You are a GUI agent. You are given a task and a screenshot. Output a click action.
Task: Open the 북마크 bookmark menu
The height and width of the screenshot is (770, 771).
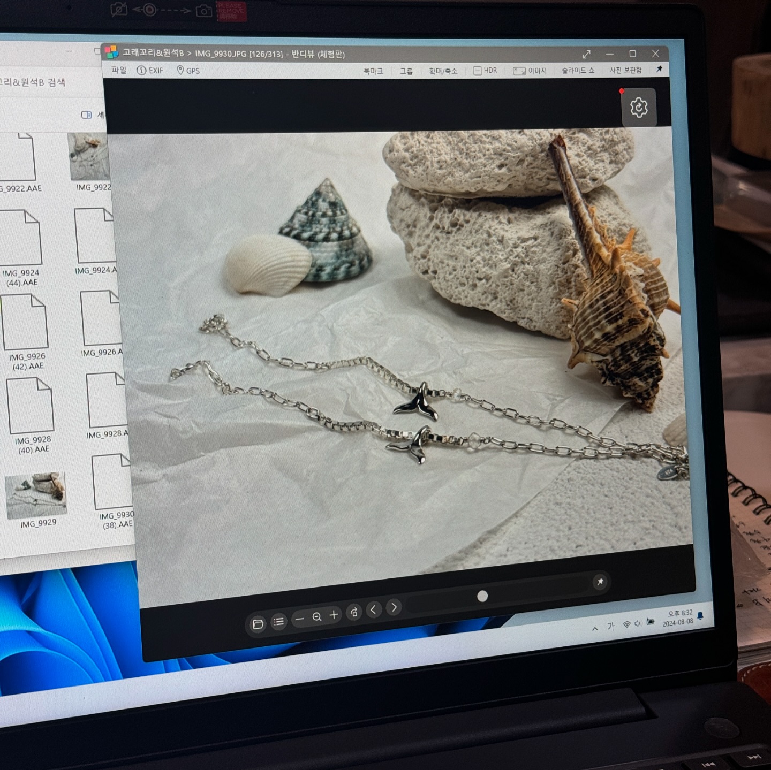coord(373,71)
